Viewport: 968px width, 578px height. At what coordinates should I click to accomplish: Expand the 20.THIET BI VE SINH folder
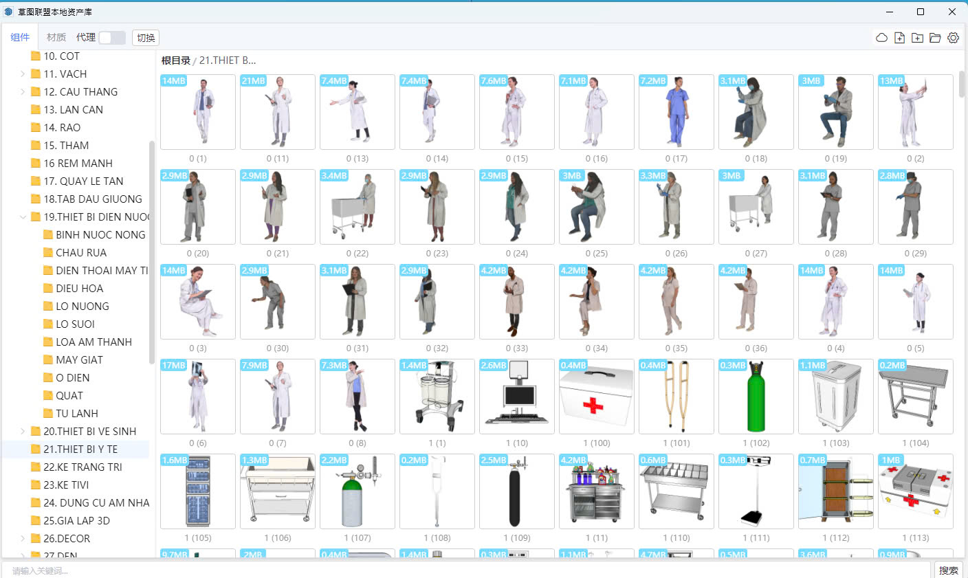point(23,432)
